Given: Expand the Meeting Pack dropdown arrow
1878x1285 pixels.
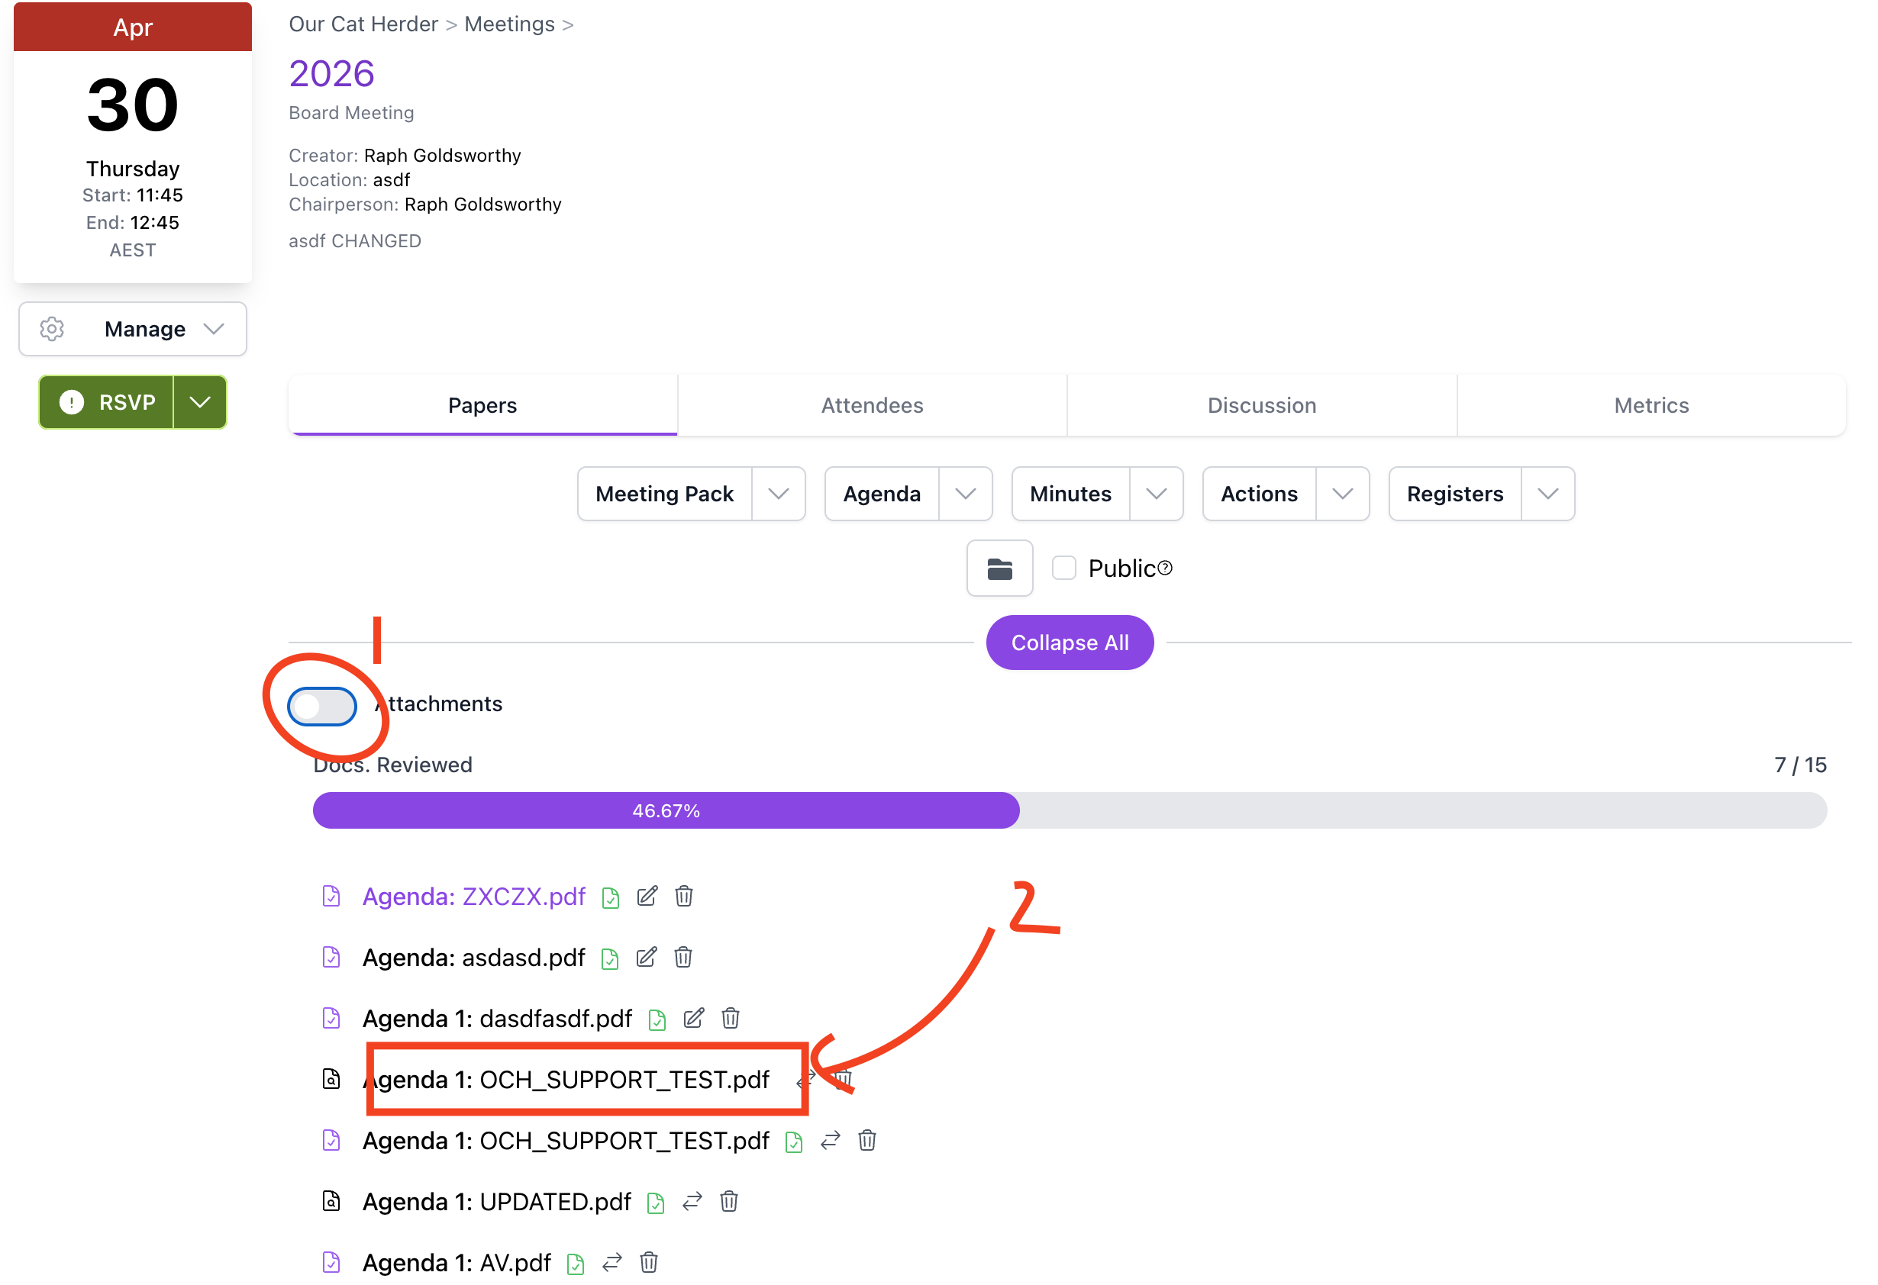Looking at the screenshot, I should point(778,494).
